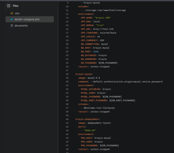Click the --default-authentication-plugin command value
174x153 pixels.
(x=126, y=82)
